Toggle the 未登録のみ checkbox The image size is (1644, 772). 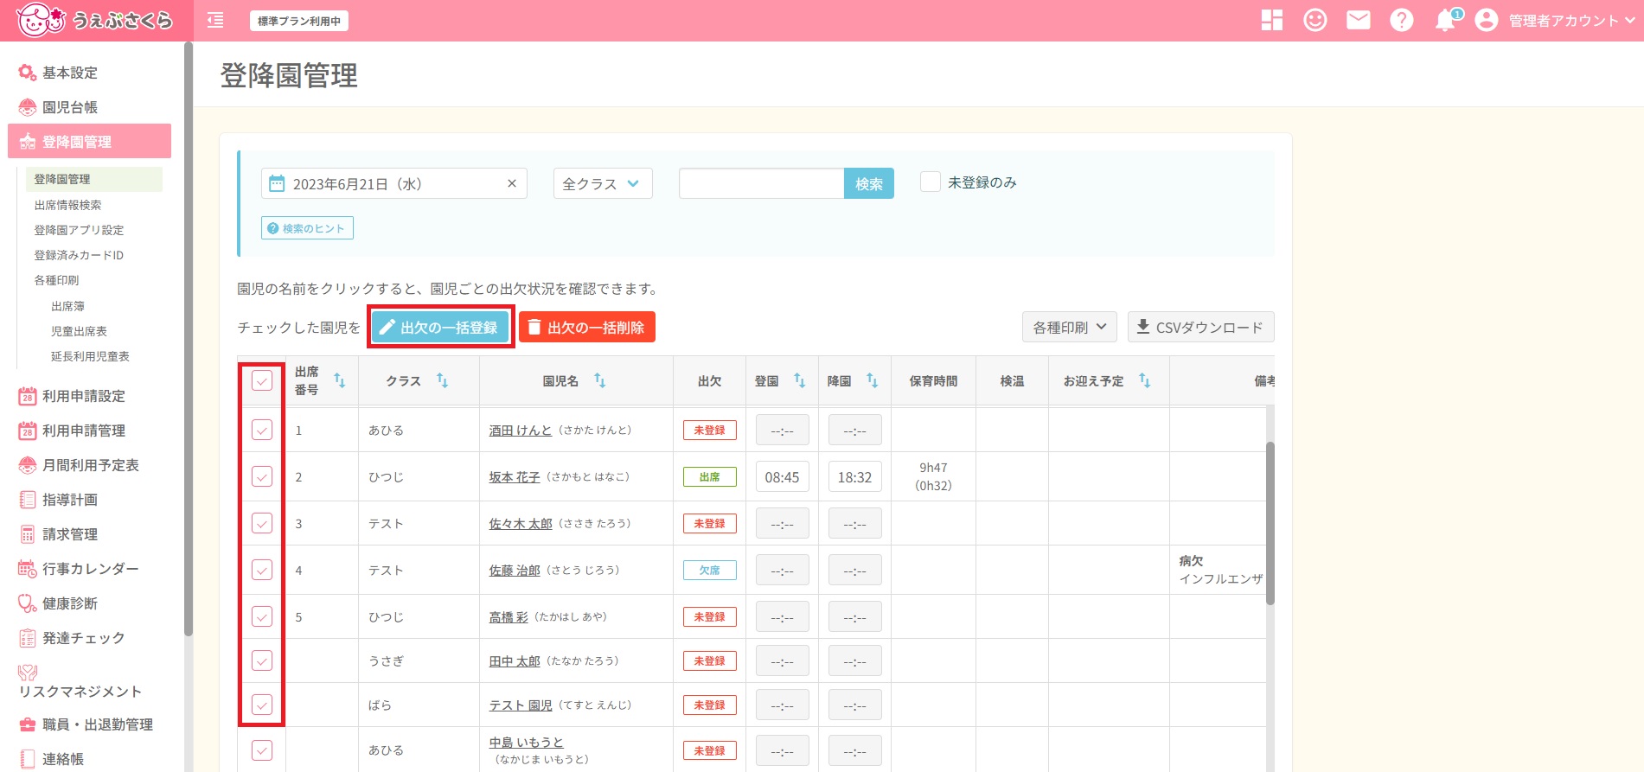point(931,182)
